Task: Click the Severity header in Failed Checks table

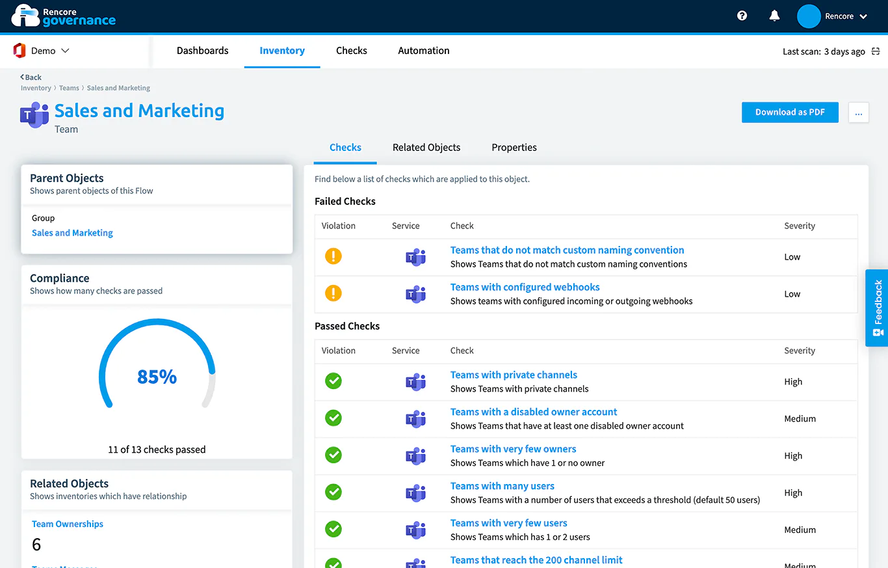Action: coord(800,226)
